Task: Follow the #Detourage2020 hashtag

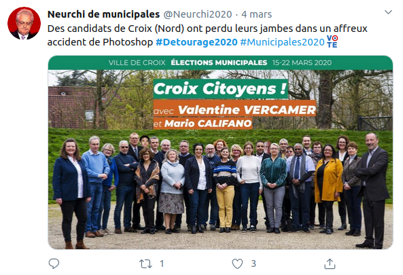Action: (x=196, y=42)
